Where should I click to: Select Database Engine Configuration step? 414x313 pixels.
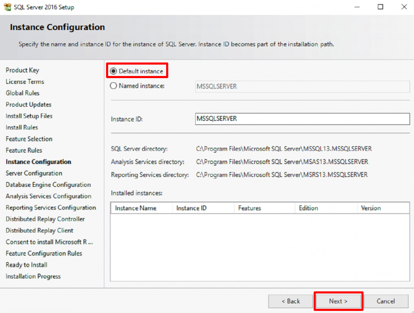click(x=48, y=185)
